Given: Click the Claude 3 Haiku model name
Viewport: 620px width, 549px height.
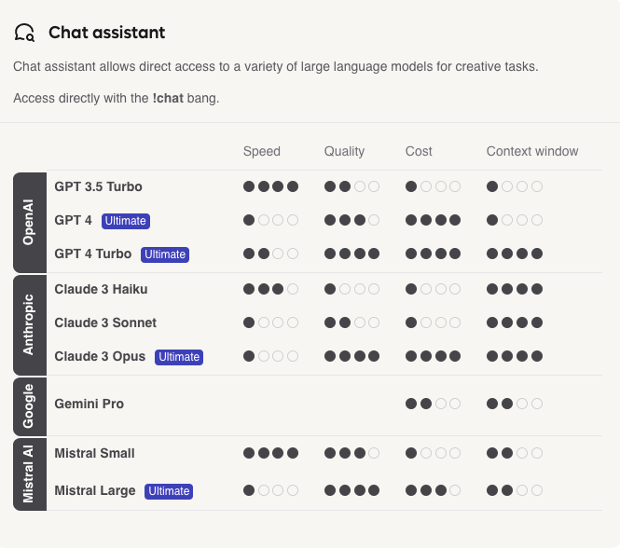Looking at the screenshot, I should point(101,289).
